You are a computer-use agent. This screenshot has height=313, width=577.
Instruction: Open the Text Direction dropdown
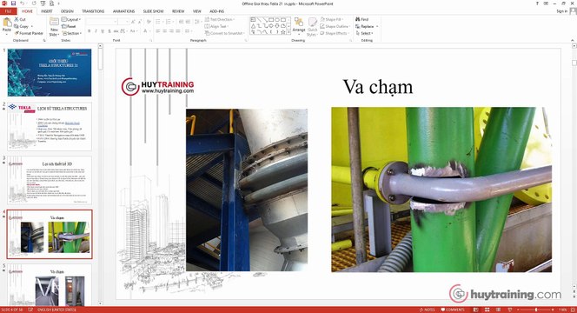[220, 19]
